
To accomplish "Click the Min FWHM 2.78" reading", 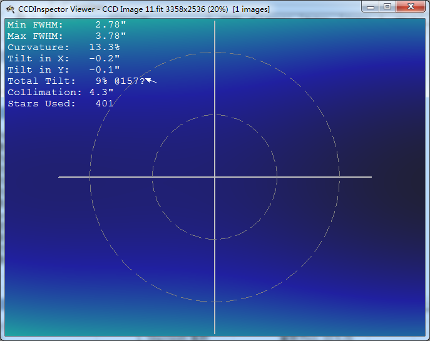I will point(66,24).
